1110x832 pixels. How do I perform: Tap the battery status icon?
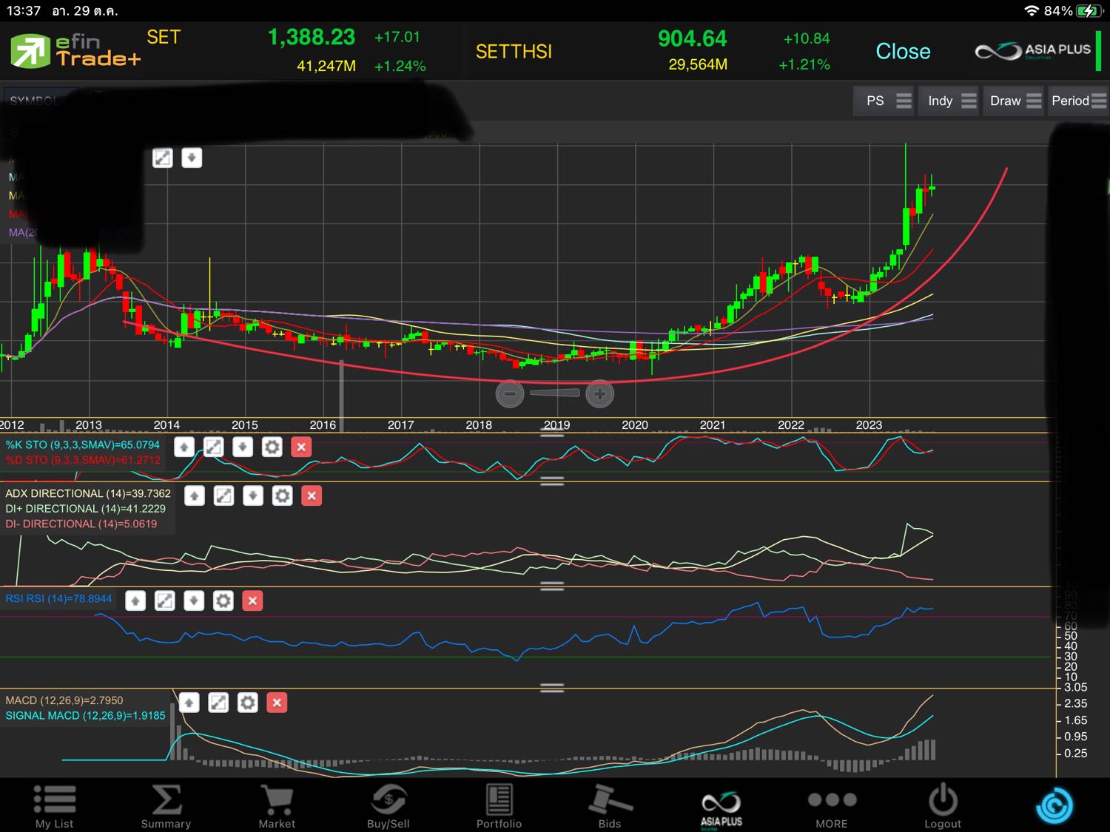1089,10
